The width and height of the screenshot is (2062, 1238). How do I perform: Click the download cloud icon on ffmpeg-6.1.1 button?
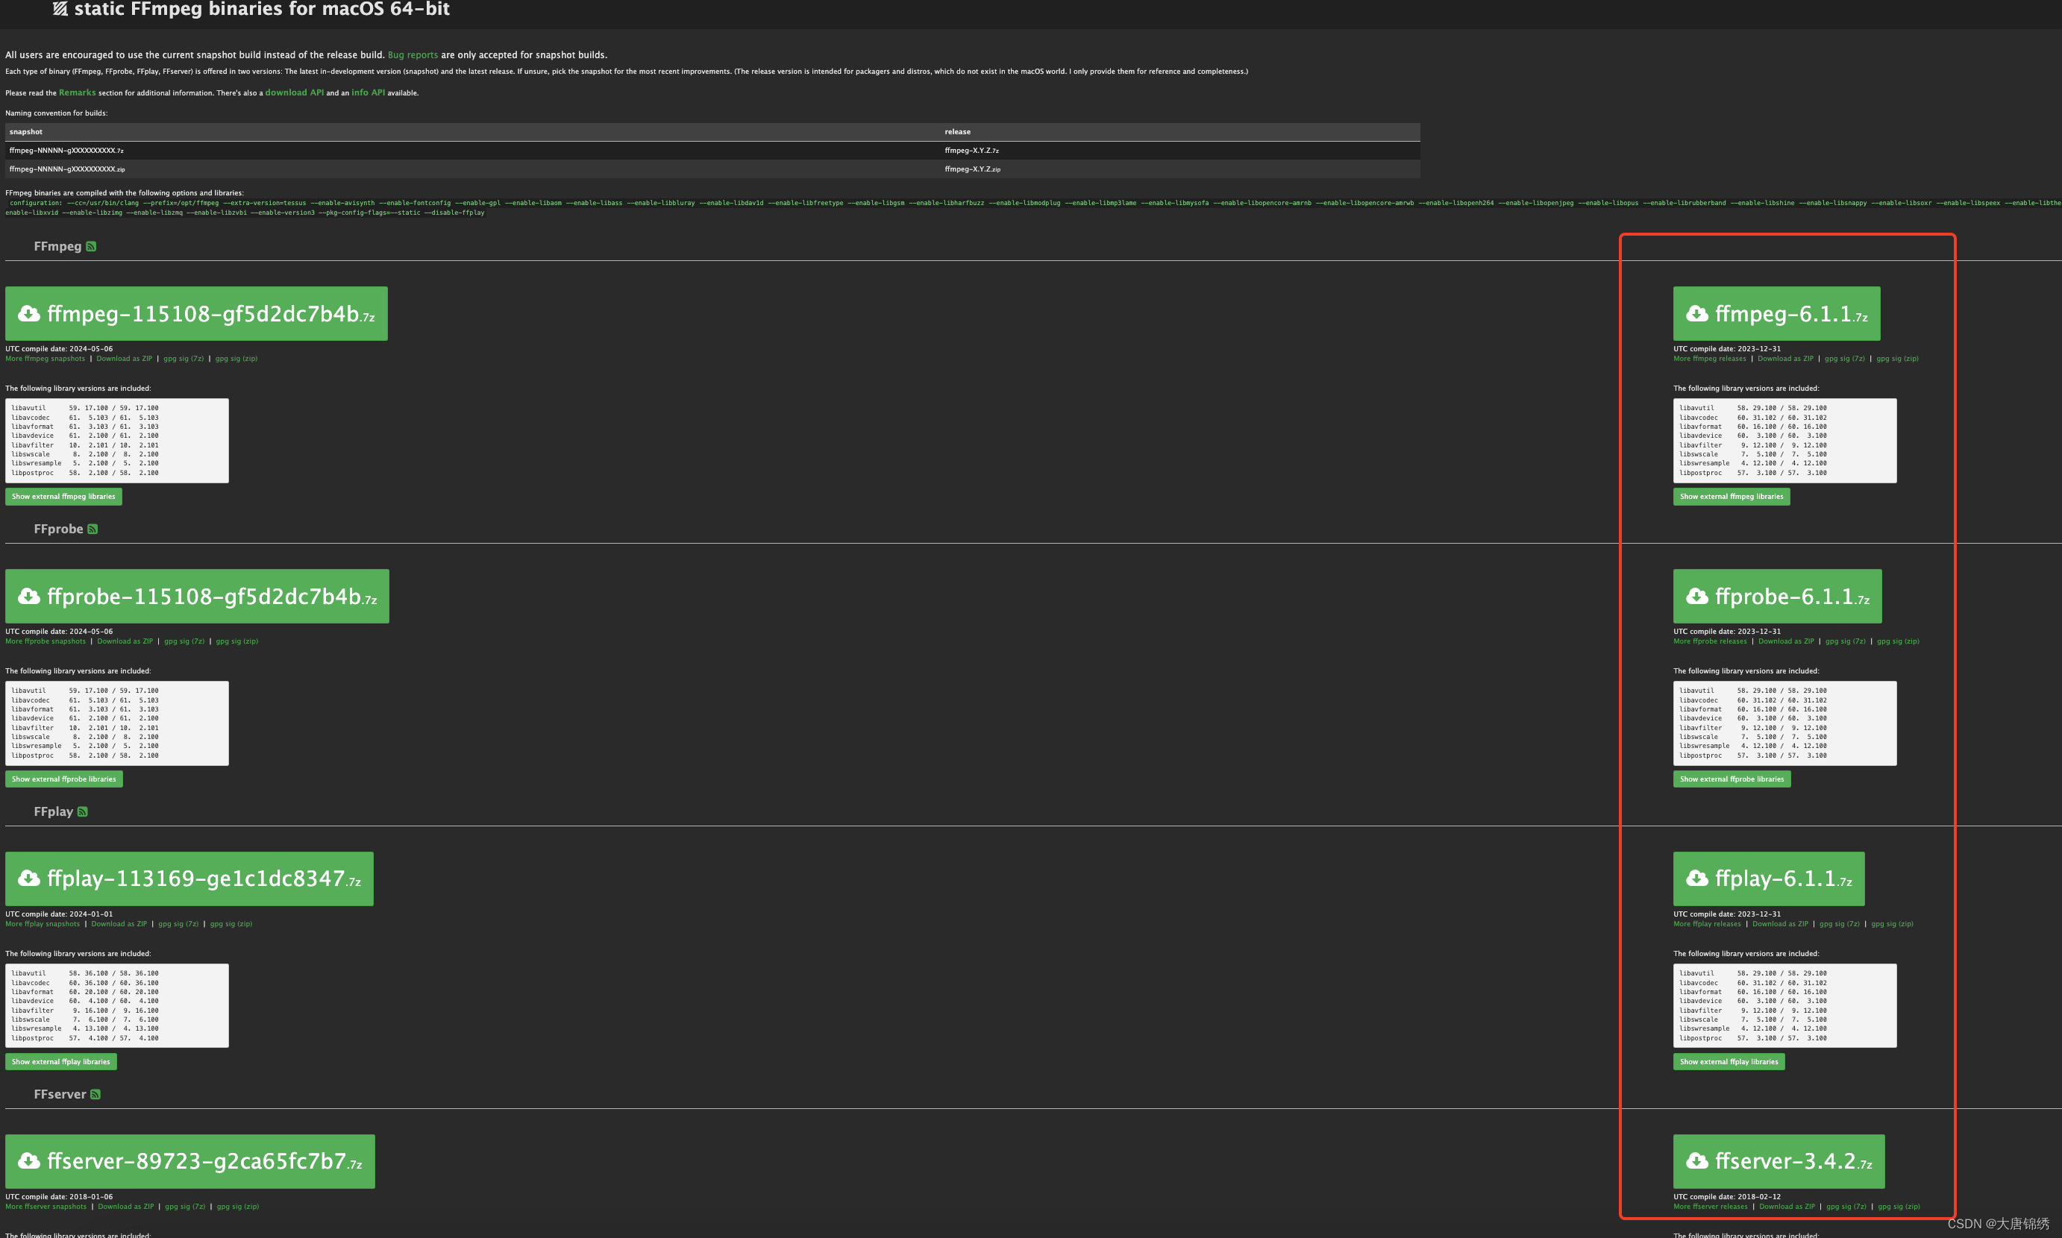1697,312
